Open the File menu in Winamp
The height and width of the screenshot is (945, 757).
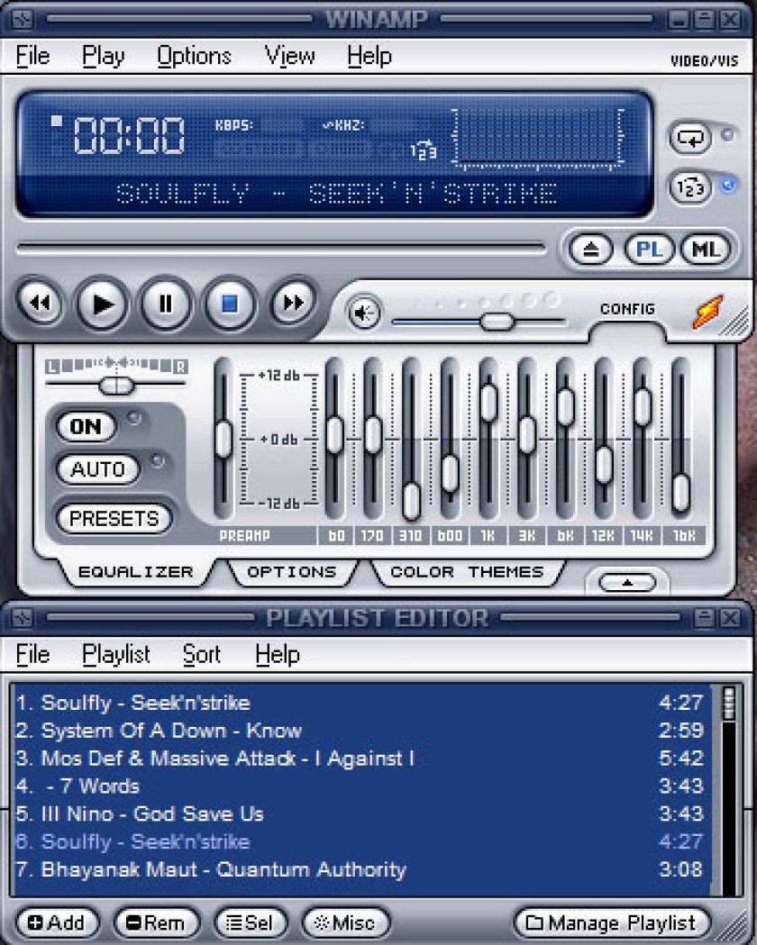32,56
